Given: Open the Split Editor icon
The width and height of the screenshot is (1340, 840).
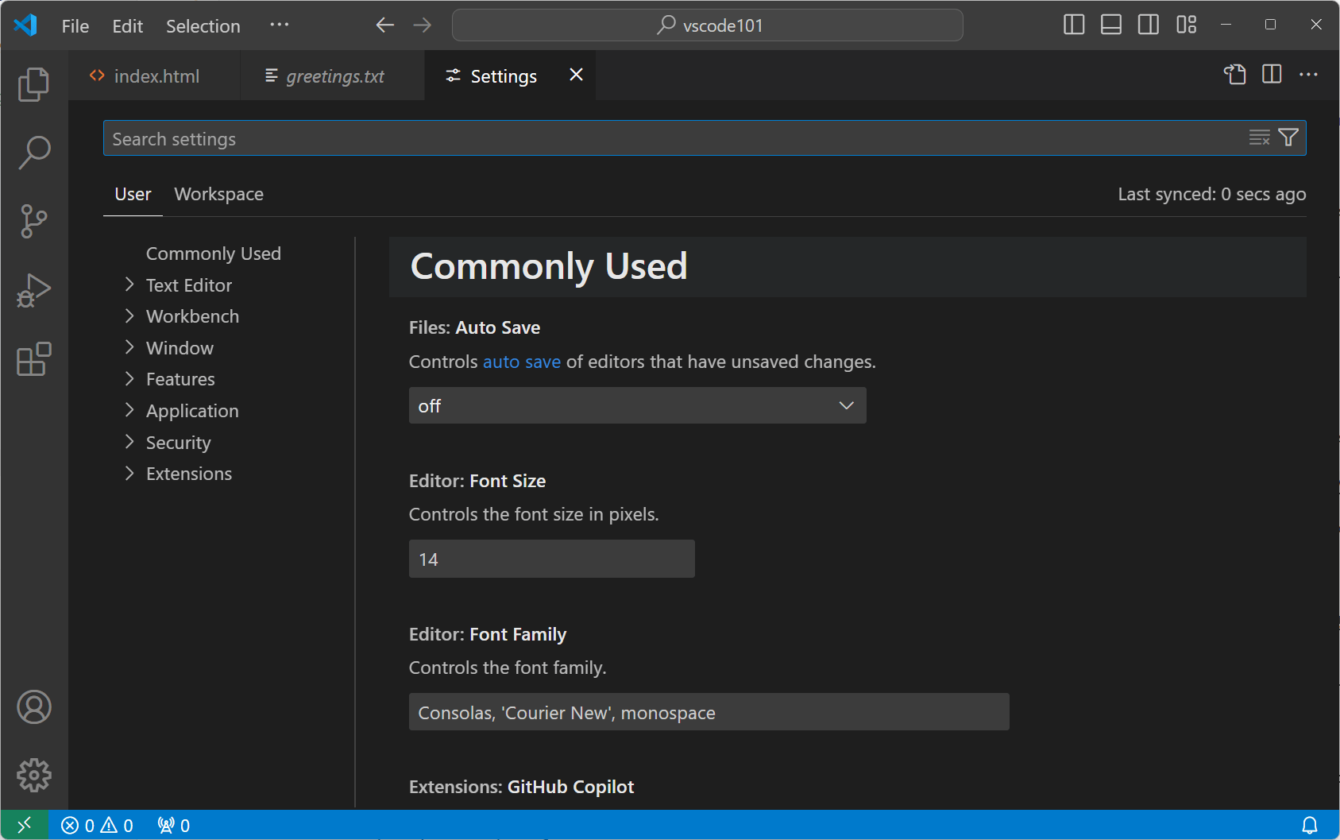Looking at the screenshot, I should (x=1272, y=75).
